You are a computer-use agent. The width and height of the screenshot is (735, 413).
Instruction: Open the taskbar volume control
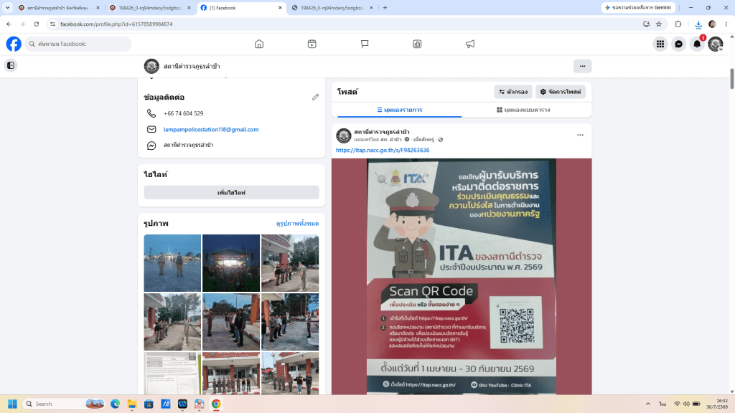point(686,404)
